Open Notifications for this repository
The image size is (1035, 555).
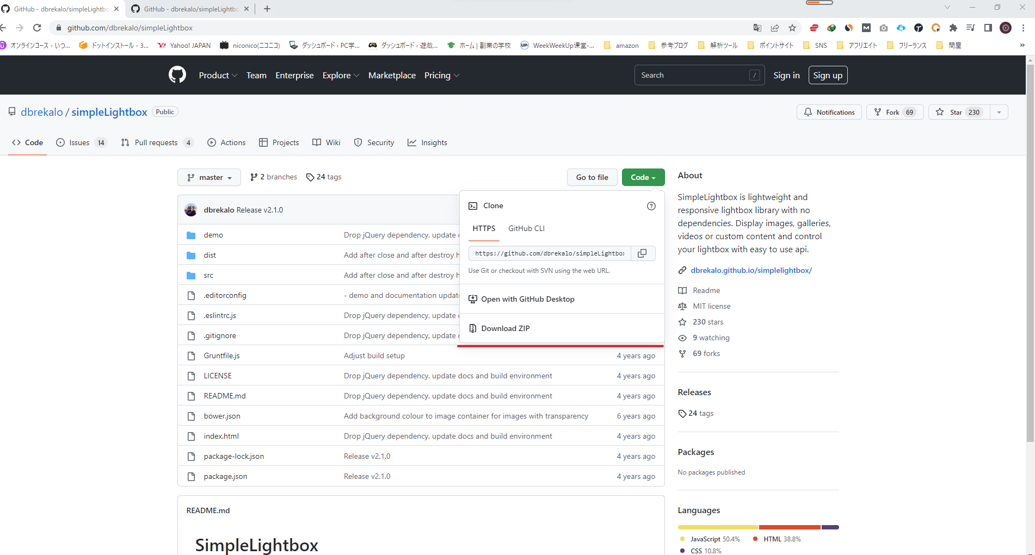(829, 112)
